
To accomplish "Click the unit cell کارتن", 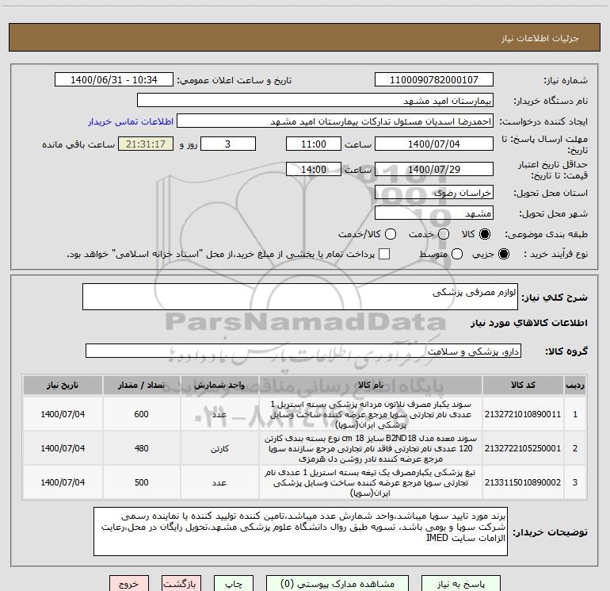I will tap(219, 448).
